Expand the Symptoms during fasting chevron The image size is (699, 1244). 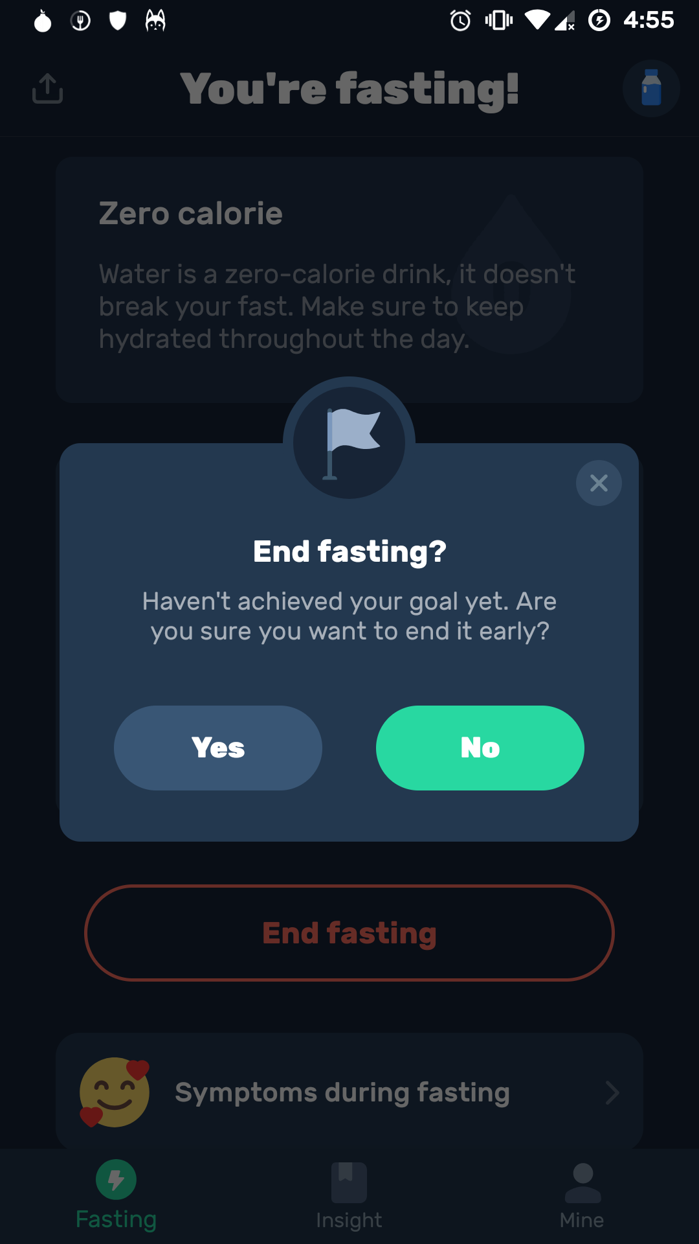pyautogui.click(x=612, y=1092)
